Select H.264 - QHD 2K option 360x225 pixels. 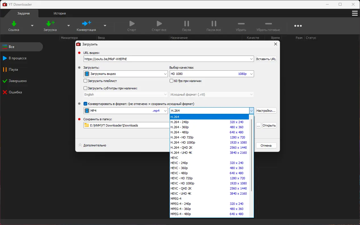209,148
